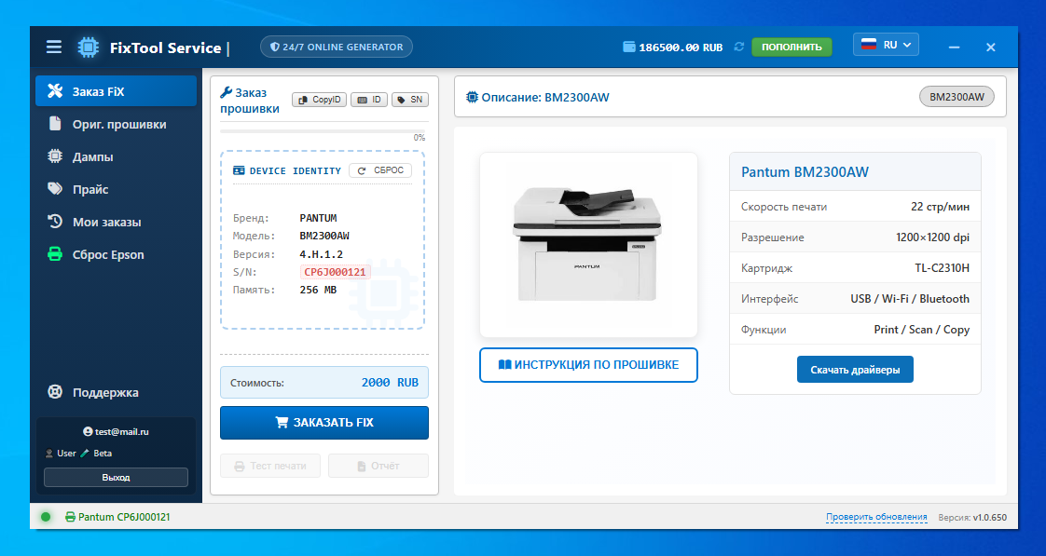Click the Проверить обновления link
The height and width of the screenshot is (556, 1046).
click(x=876, y=517)
